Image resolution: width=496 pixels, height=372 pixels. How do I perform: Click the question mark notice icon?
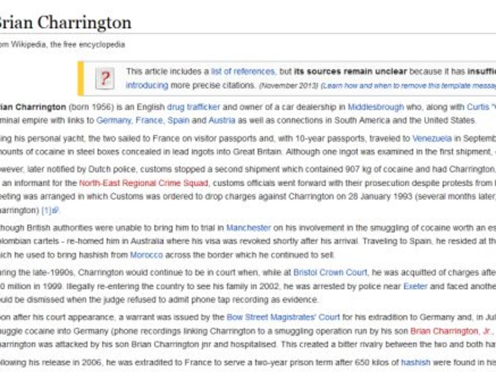click(x=105, y=78)
